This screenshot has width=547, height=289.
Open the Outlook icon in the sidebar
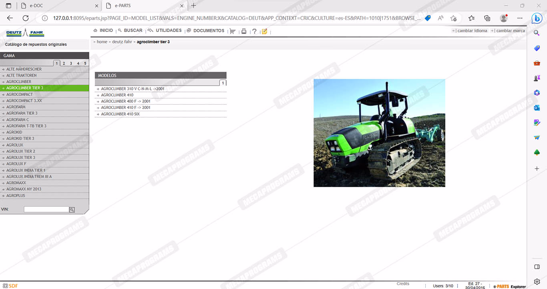click(537, 108)
